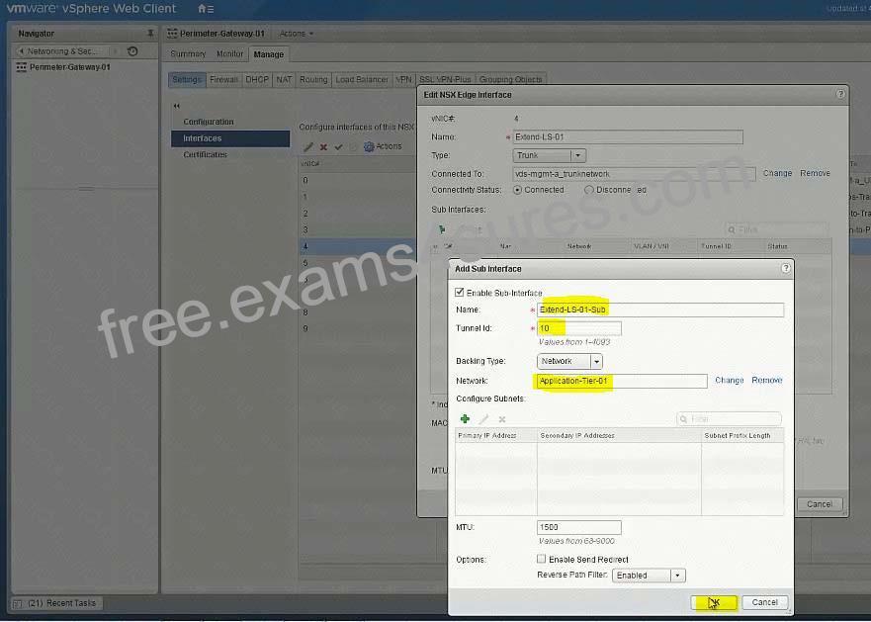This screenshot has width=871, height=622.
Task: Click Change next to Connected To field
Action: click(777, 173)
